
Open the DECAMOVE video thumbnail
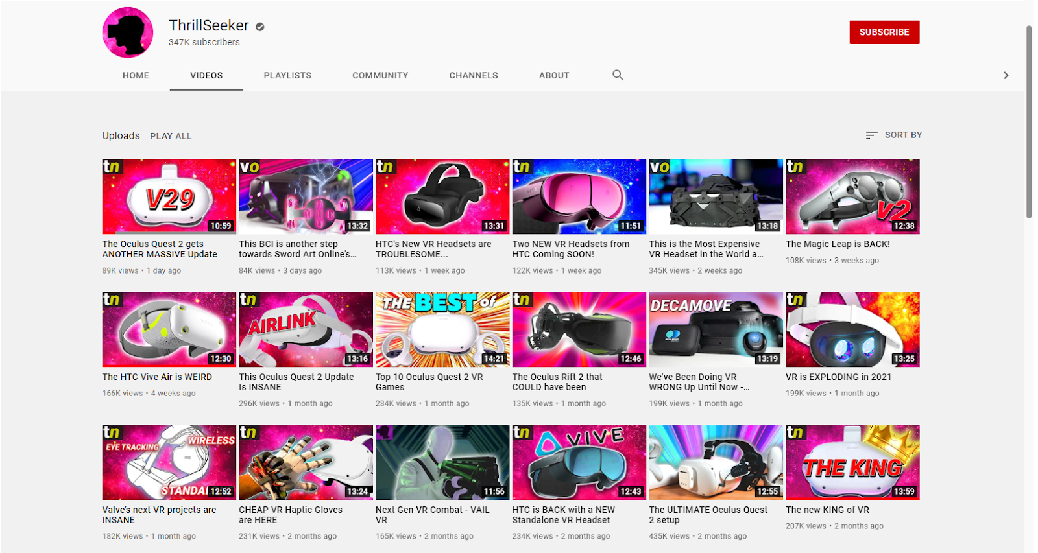pos(716,329)
